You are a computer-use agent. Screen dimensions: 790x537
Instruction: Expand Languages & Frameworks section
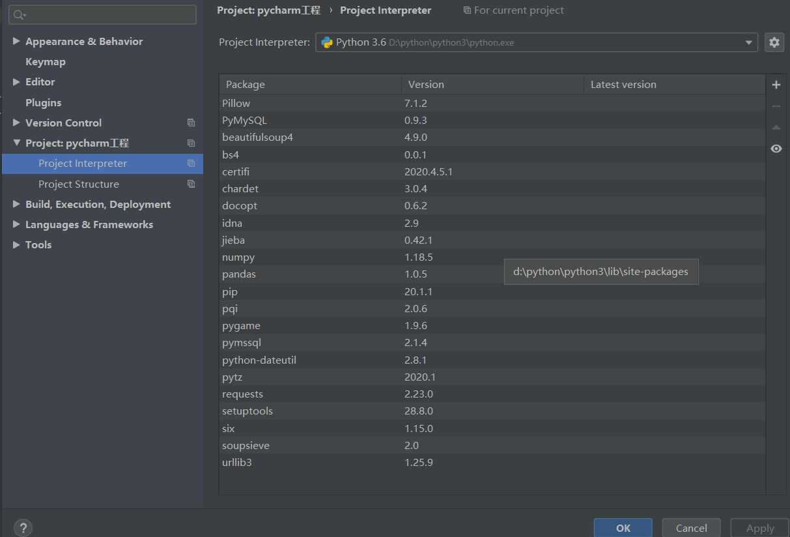(16, 224)
